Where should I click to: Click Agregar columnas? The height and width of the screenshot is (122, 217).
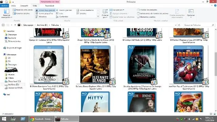119,14
